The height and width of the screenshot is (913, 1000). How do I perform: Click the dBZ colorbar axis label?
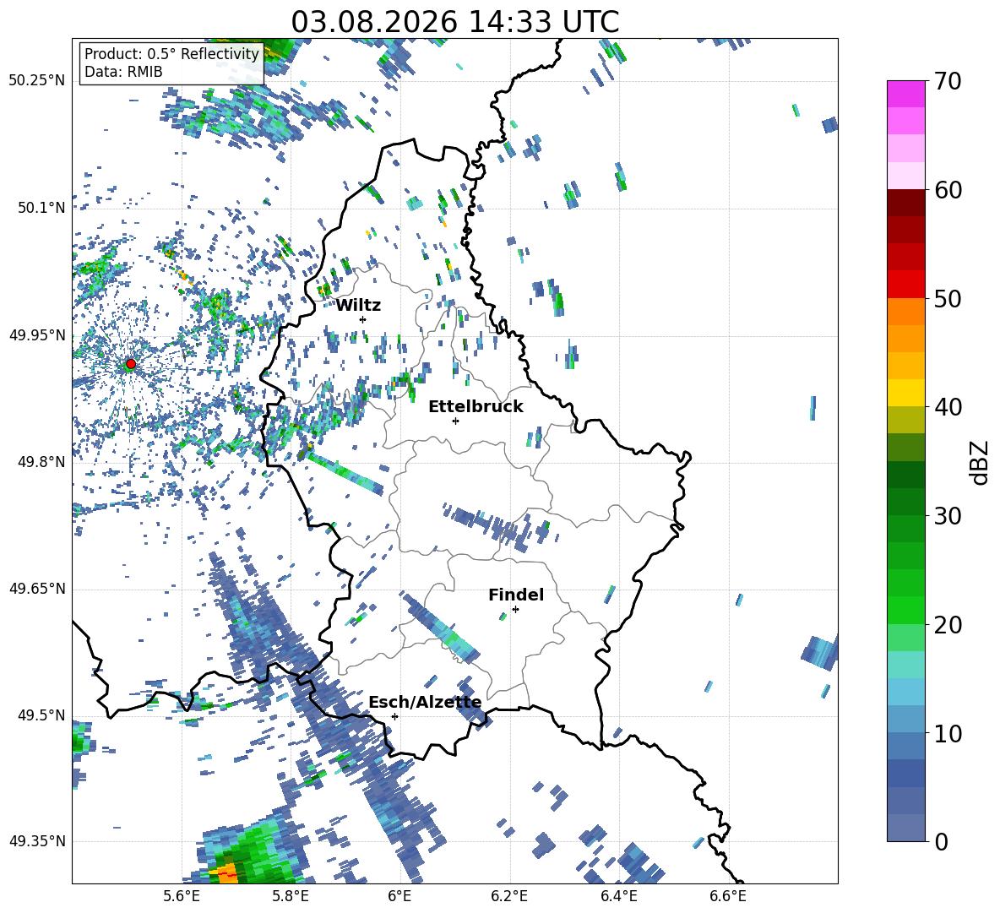click(981, 462)
